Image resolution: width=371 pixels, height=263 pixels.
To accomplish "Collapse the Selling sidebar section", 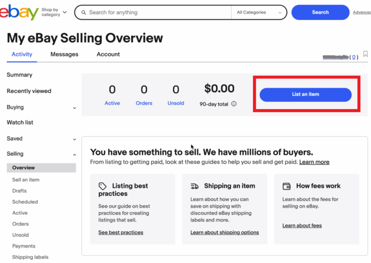I will (74, 154).
